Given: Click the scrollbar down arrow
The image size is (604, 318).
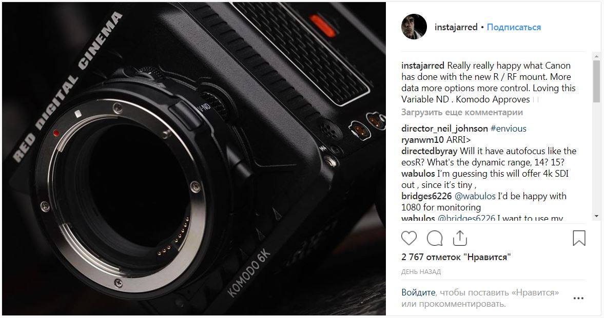Looking at the screenshot, I should pos(596,217).
